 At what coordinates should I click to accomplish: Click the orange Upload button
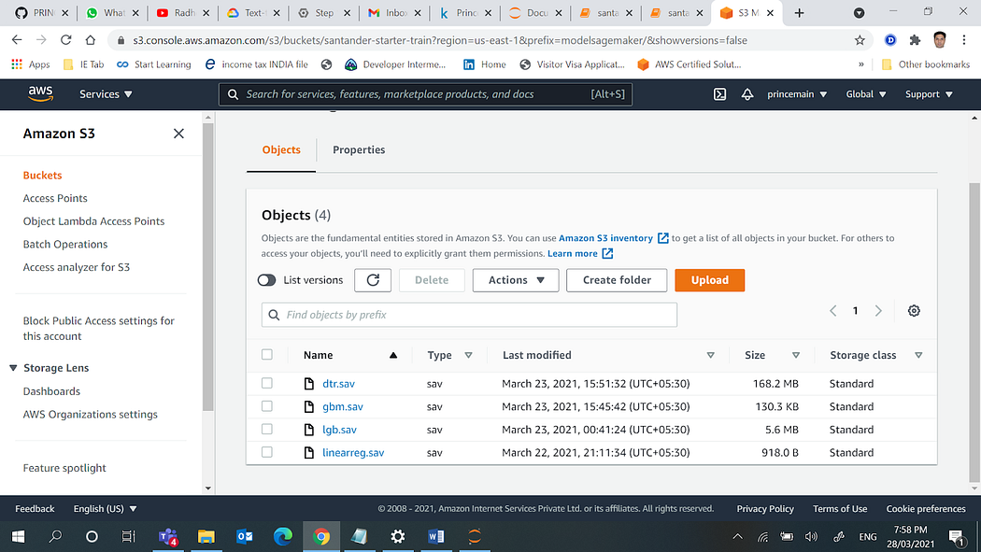pyautogui.click(x=709, y=280)
